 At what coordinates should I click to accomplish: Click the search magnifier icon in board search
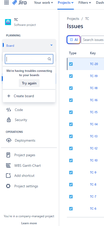(49, 59)
